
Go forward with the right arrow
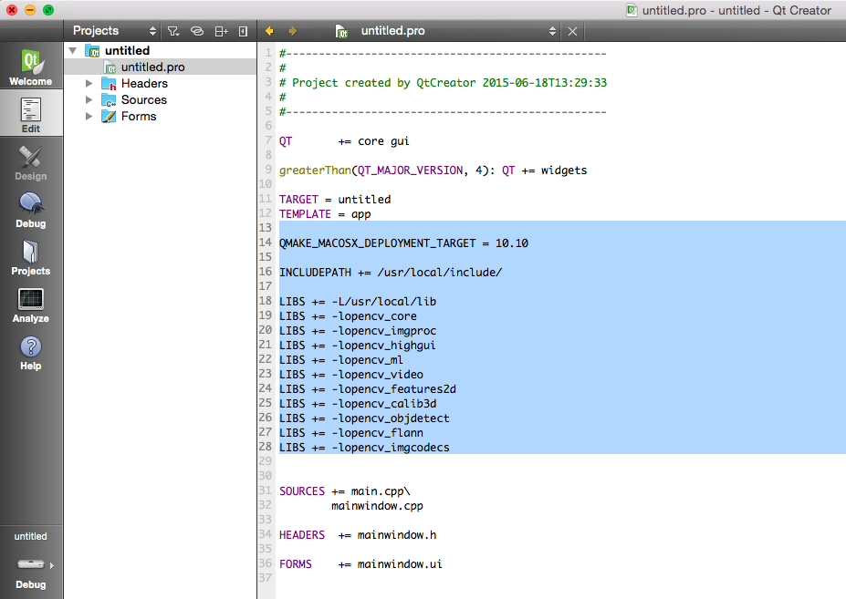(293, 31)
